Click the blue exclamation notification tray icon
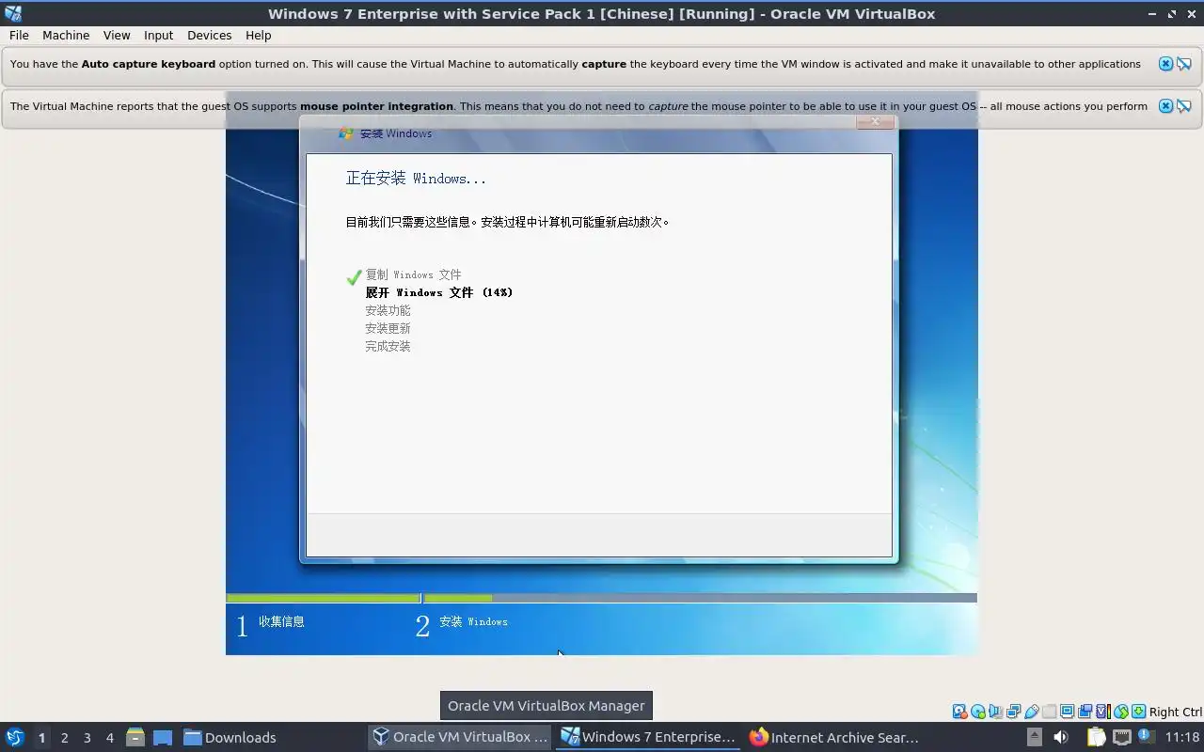 pyautogui.click(x=1146, y=736)
